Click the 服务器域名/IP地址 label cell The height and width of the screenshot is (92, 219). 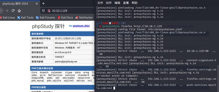(42, 38)
